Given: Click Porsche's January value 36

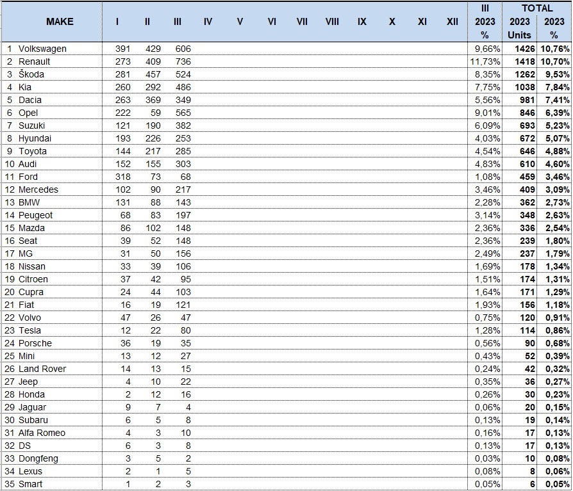Looking at the screenshot, I should [126, 343].
